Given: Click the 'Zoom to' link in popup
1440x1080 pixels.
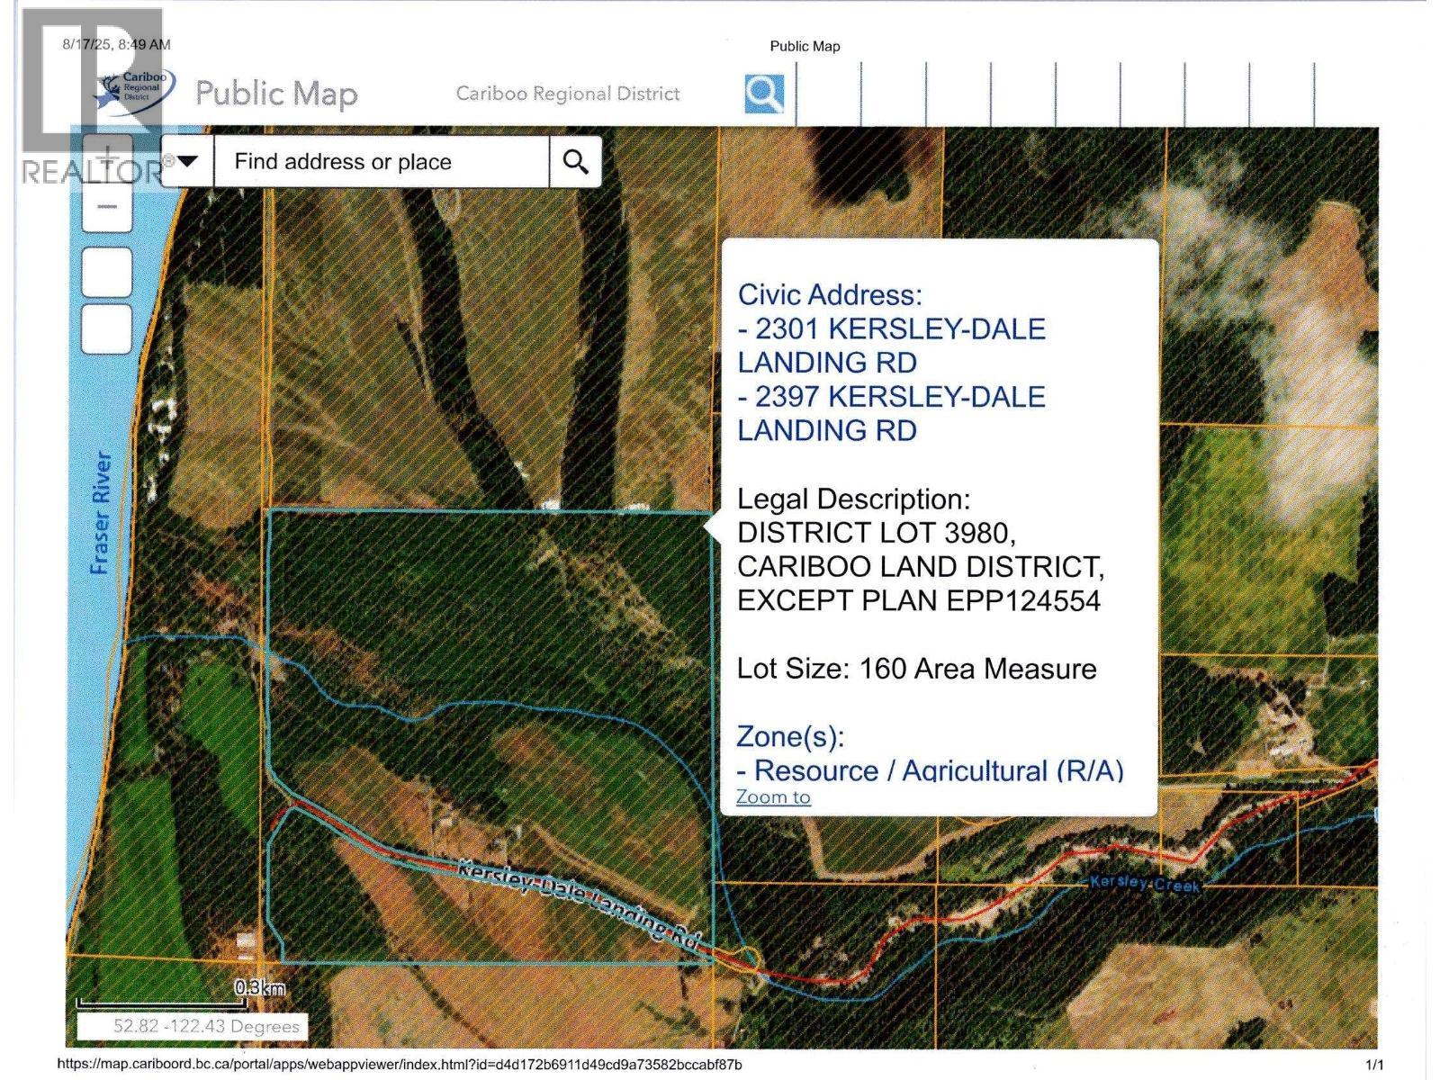Looking at the screenshot, I should tap(773, 797).
